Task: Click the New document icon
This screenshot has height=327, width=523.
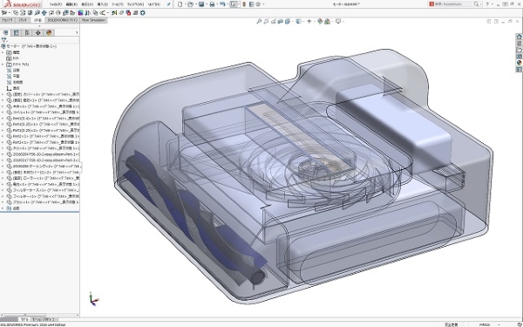Action: point(180,4)
